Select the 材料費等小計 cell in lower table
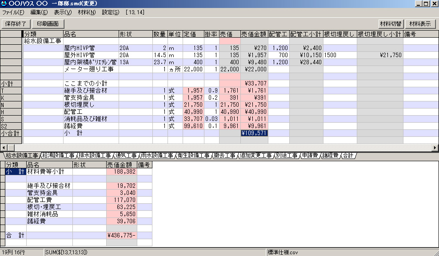The width and height of the screenshot is (439, 256). [x=50, y=172]
